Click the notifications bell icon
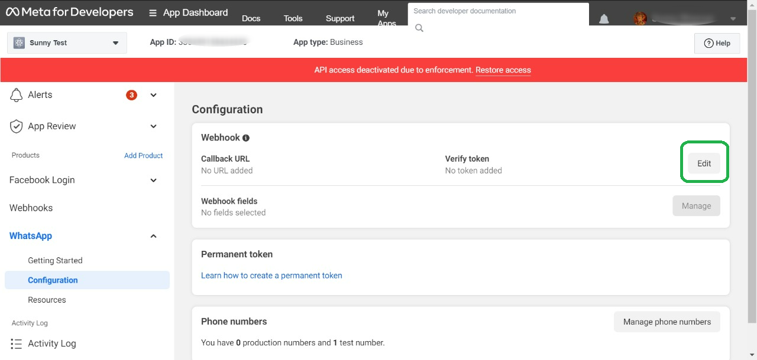Screen dimensions: 757x360 pyautogui.click(x=604, y=19)
